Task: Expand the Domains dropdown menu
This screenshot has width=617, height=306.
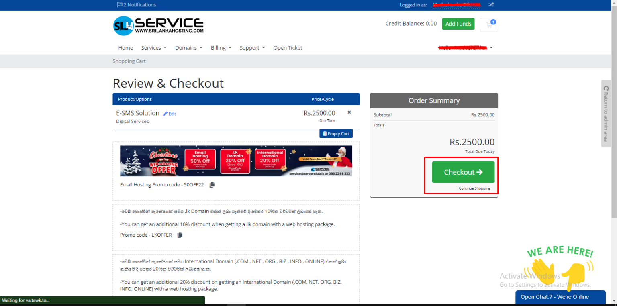Action: (x=188, y=48)
